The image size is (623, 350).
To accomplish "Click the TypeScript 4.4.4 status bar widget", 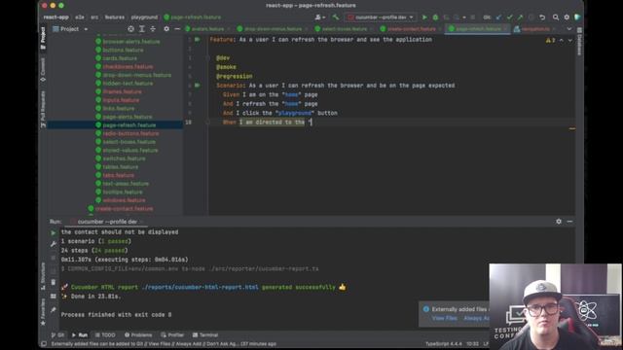I will pyautogui.click(x=444, y=343).
